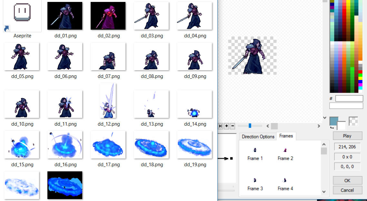Click the zoom slider handle
The width and height of the screenshot is (367, 201).
click(x=250, y=126)
